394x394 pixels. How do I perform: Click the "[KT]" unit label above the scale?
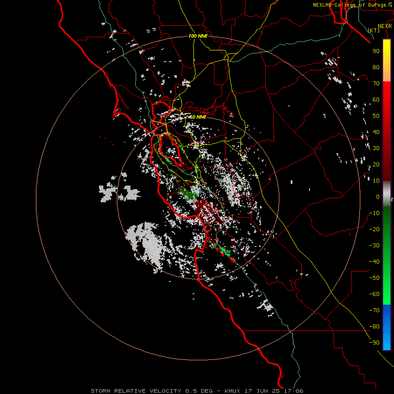coord(374,30)
